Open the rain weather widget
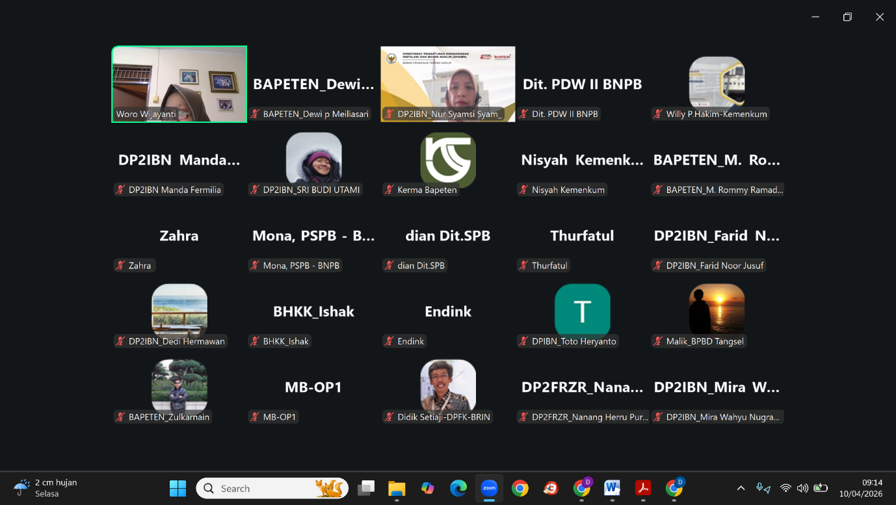The width and height of the screenshot is (896, 505). pos(46,488)
